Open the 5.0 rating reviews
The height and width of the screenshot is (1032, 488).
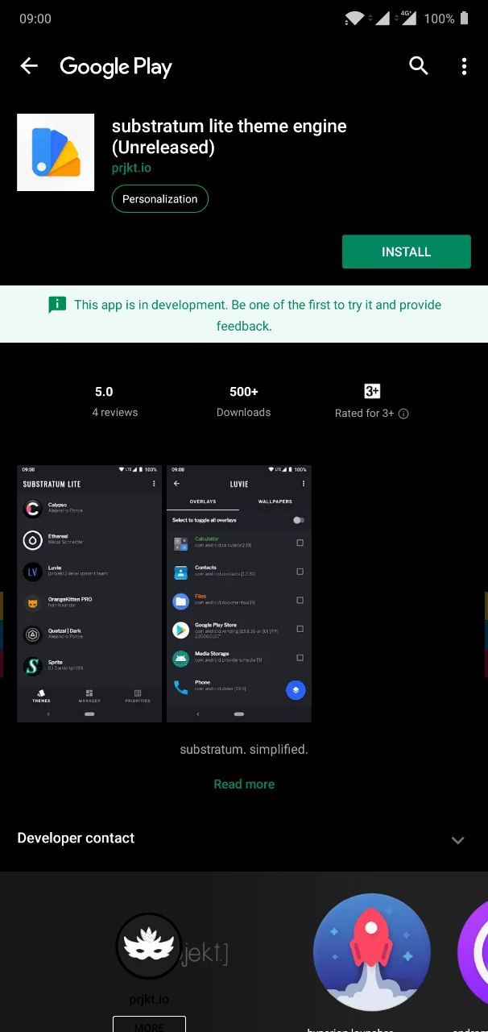(104, 392)
